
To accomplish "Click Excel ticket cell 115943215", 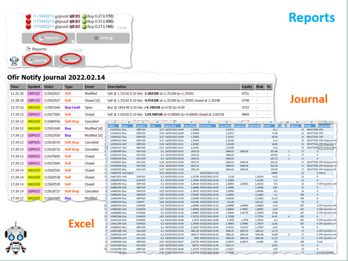I will tap(116, 140).
